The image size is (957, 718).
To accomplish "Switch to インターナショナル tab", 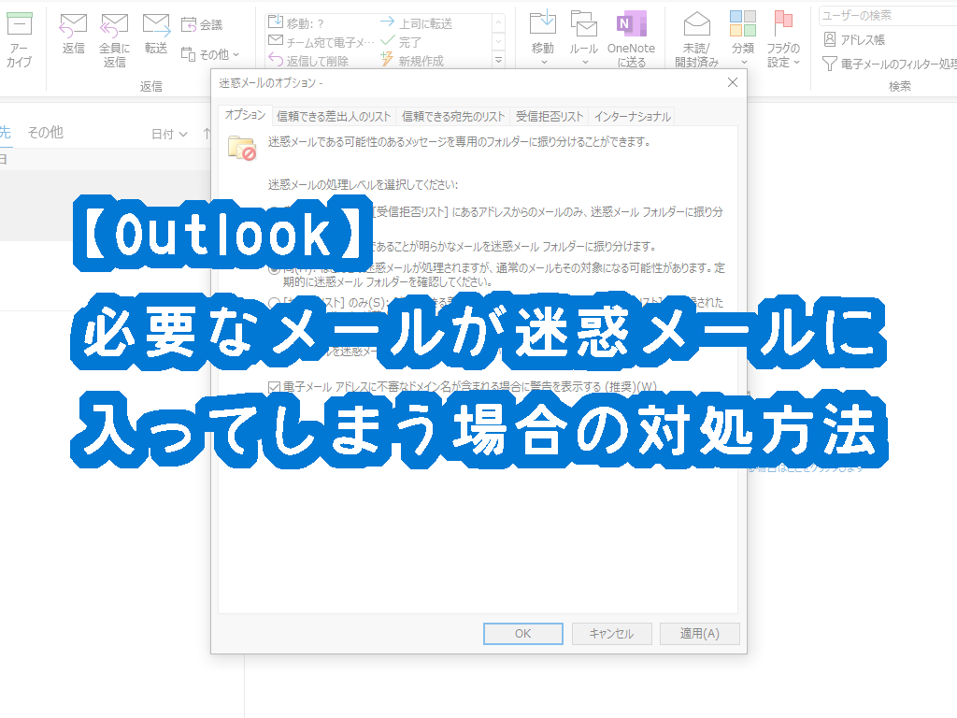I will (633, 117).
